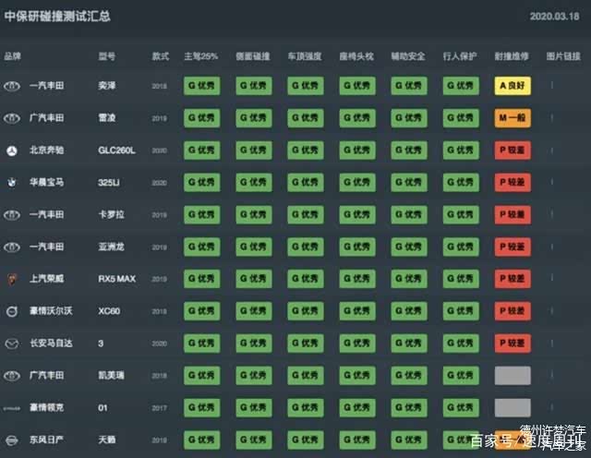Click the yellow A良好 badge for 奕泽

coord(513,86)
